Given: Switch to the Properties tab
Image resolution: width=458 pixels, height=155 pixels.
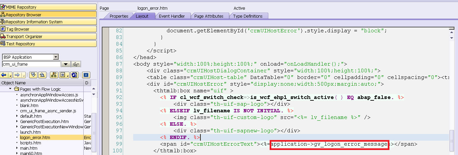Looking at the screenshot, I should pyautogui.click(x=119, y=16).
